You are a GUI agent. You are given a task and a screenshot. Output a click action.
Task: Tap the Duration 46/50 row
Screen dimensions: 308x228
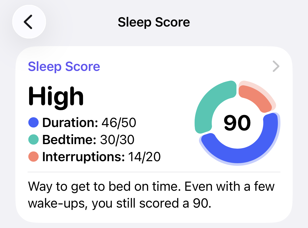pos(89,123)
